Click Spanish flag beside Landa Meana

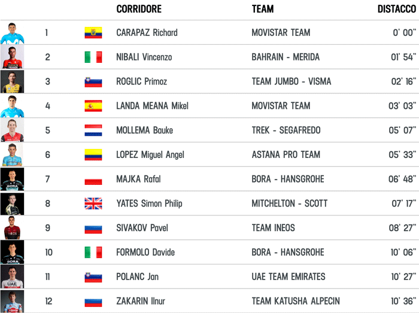tap(93, 107)
